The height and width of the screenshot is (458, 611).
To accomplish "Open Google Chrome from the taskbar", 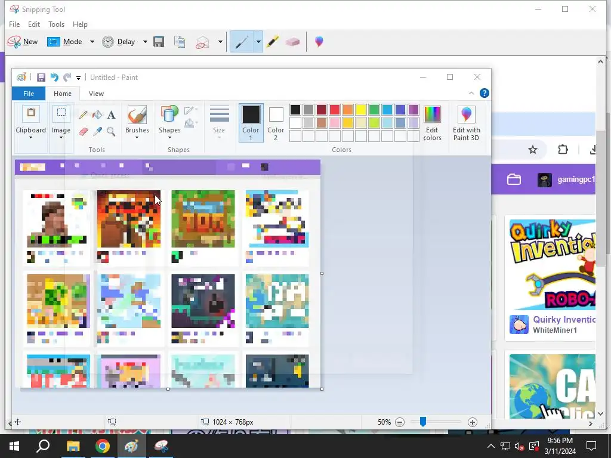I will pyautogui.click(x=102, y=446).
